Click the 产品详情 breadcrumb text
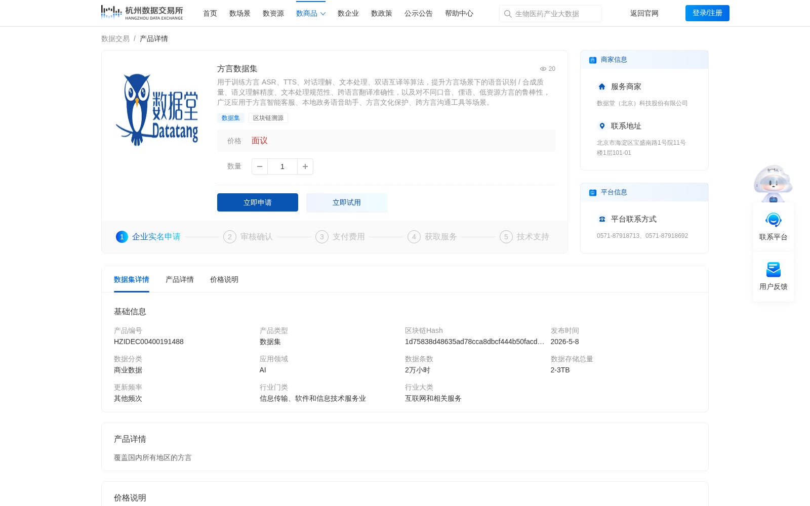This screenshot has width=810, height=506. click(x=154, y=39)
